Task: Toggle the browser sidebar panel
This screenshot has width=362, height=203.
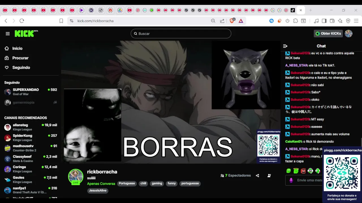Action: coord(324,21)
